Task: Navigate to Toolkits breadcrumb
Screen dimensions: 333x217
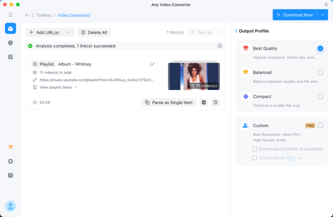Action: 44,15
